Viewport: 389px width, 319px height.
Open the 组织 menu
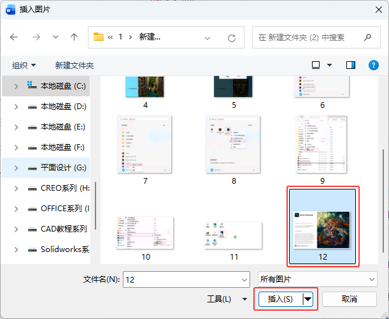24,65
